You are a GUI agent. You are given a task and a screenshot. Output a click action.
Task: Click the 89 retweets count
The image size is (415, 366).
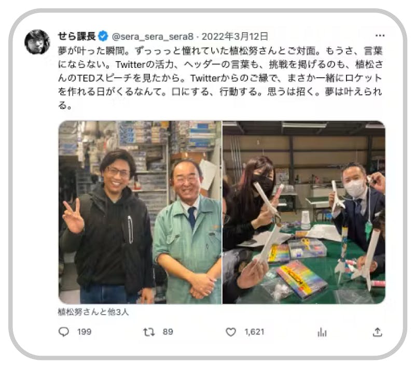pos(168,332)
